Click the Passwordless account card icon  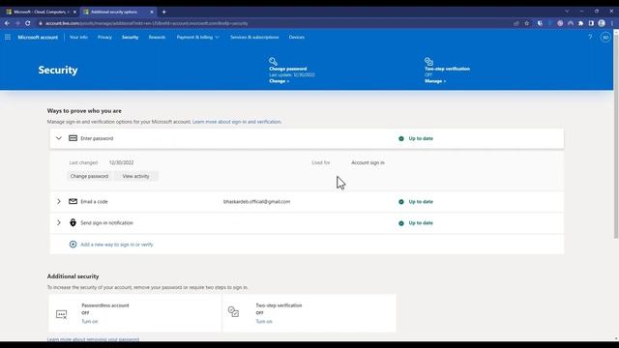click(x=62, y=314)
